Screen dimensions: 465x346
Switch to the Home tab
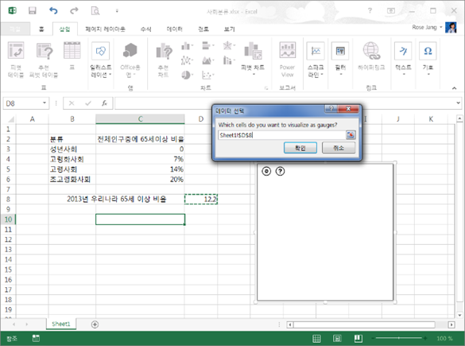coord(41,29)
